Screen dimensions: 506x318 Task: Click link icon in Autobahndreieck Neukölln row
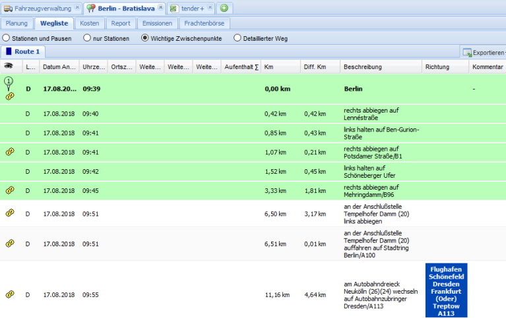[x=10, y=294]
